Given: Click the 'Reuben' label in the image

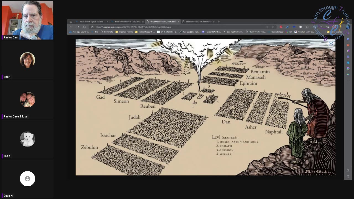Looking at the screenshot, I should [148, 106].
